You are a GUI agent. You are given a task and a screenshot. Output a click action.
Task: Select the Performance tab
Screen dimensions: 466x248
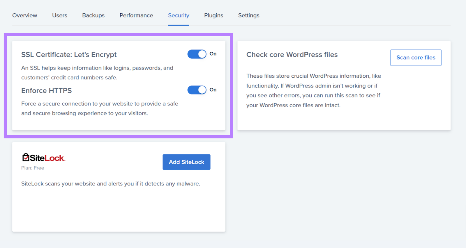136,15
